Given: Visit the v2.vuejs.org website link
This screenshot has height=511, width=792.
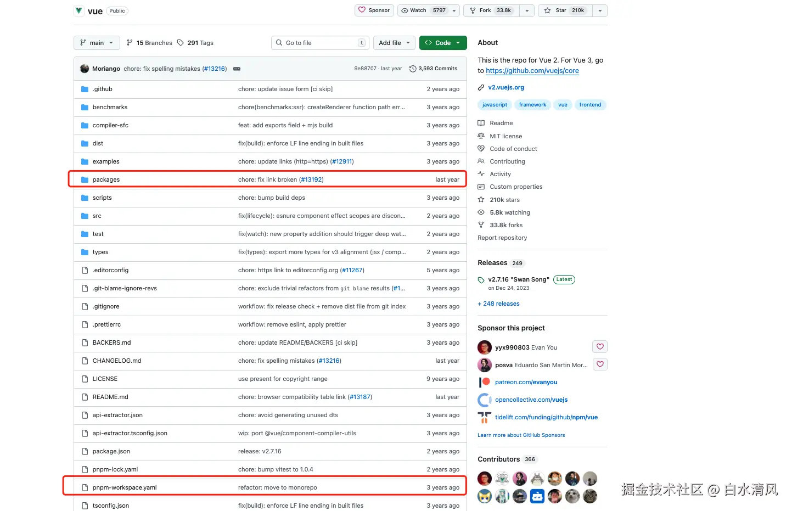Looking at the screenshot, I should [x=506, y=87].
